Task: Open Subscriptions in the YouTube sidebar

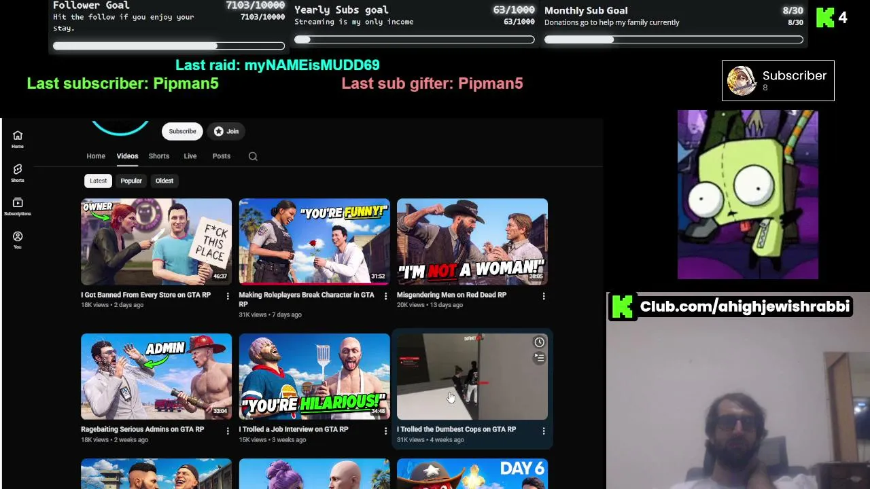Action: coord(18,206)
